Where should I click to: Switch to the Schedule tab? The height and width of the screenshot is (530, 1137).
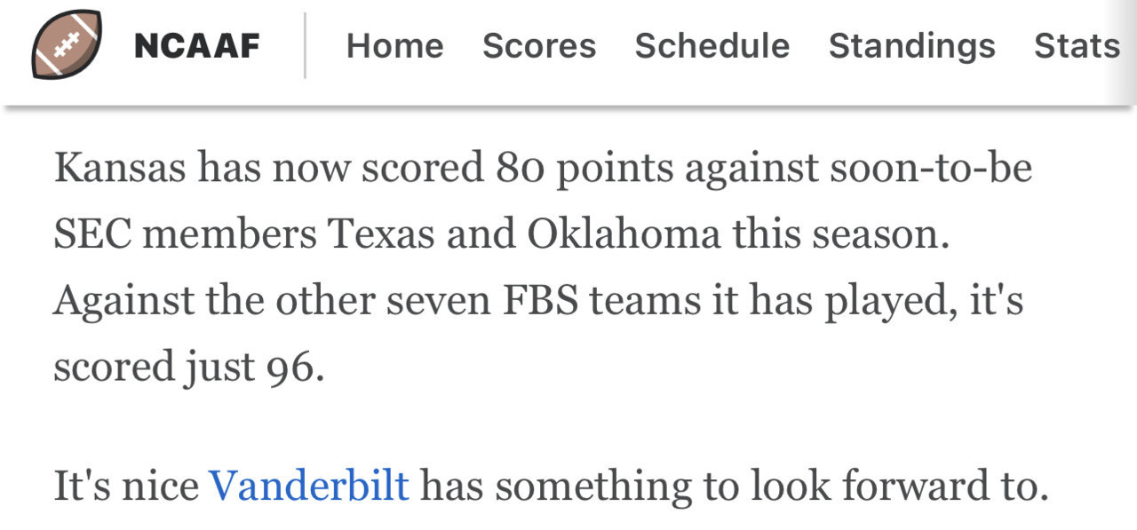coord(712,46)
